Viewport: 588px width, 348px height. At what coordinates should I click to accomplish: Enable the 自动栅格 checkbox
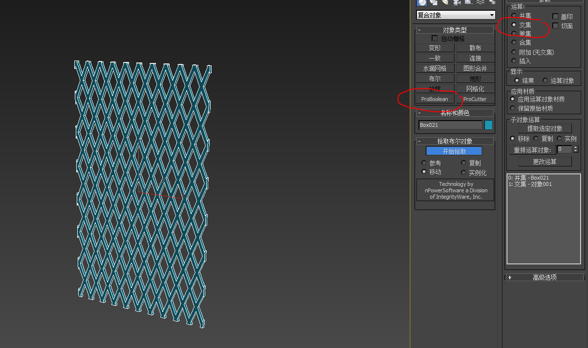click(435, 38)
